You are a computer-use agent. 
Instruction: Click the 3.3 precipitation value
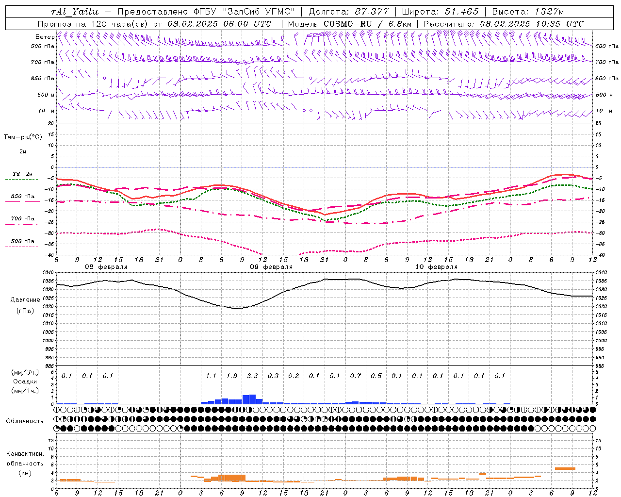252,376
